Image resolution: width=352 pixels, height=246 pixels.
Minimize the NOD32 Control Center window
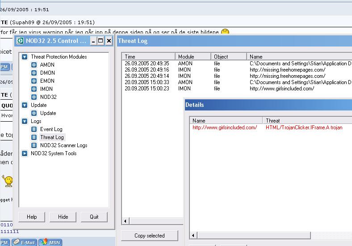pyautogui.click(x=93, y=41)
